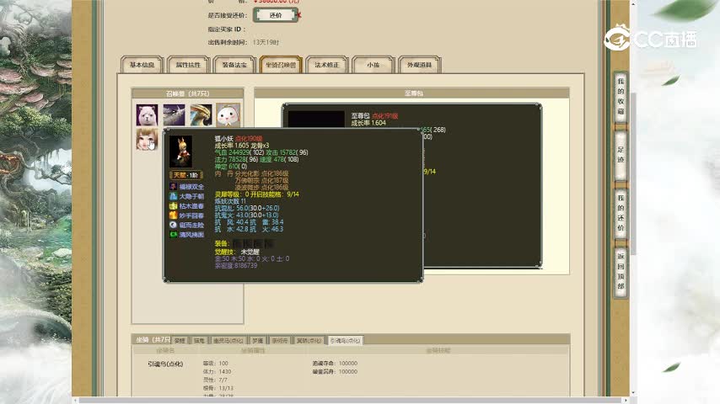Open the 外观道具 tab
This screenshot has width=720, height=404.
click(x=420, y=65)
